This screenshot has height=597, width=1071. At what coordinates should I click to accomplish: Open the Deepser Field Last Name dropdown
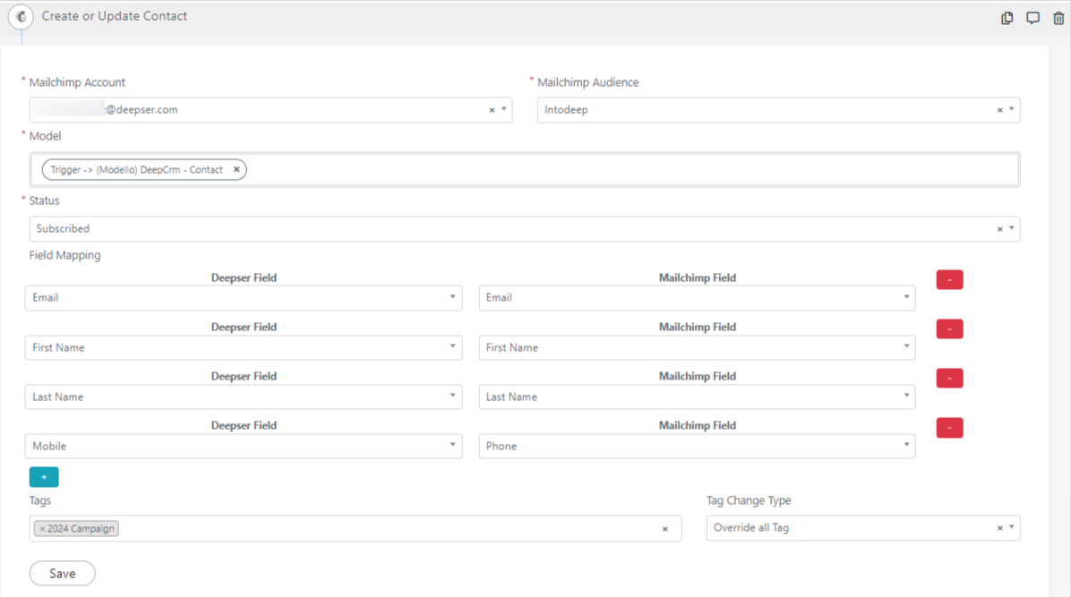(244, 397)
